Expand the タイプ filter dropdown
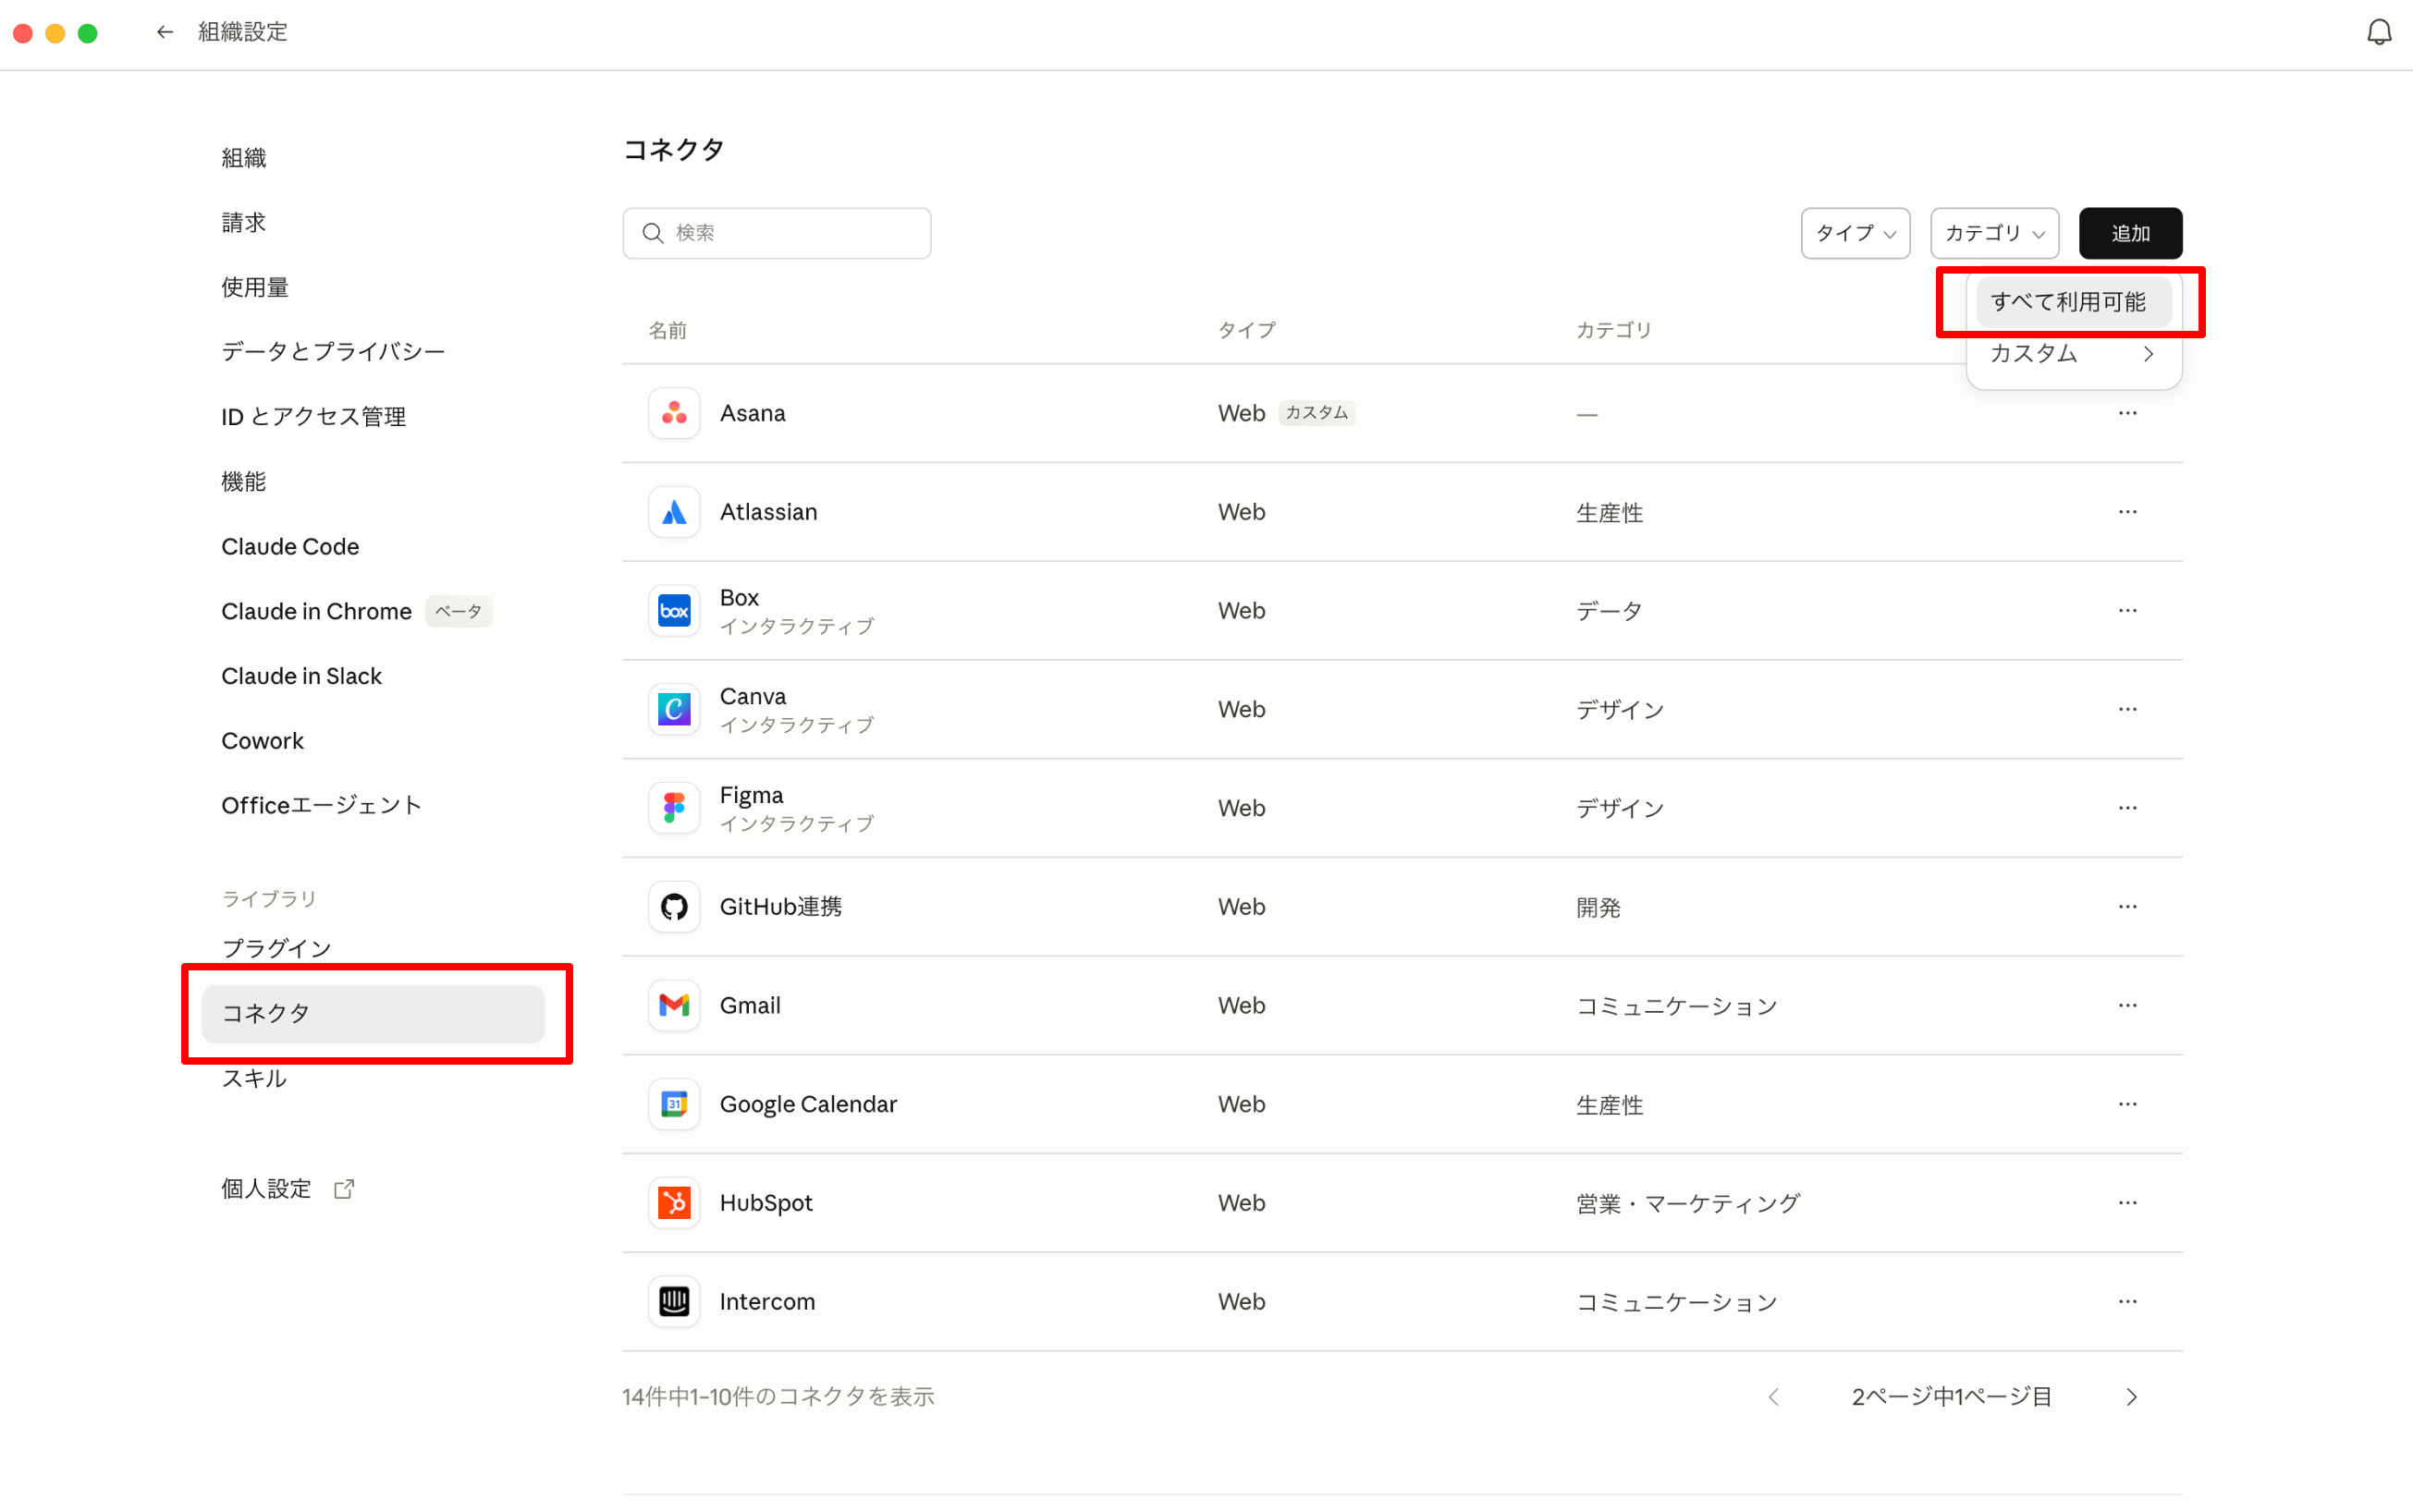This screenshot has height=1512, width=2413. point(1855,233)
